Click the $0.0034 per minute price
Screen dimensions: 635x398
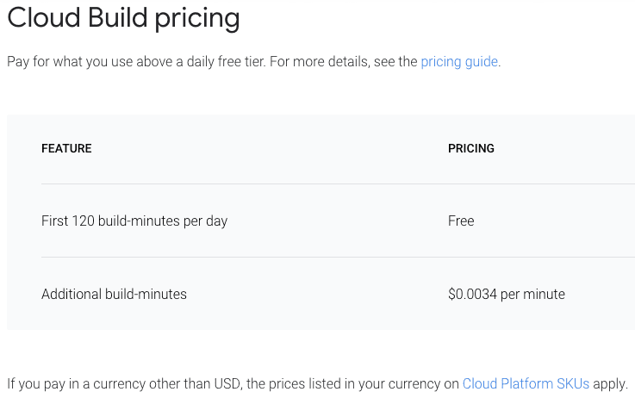pos(506,294)
